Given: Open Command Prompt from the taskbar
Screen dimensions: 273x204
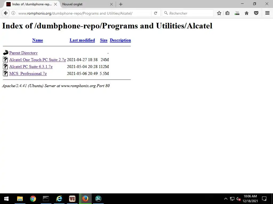Looking at the screenshot, I should pyautogui.click(x=46, y=199).
